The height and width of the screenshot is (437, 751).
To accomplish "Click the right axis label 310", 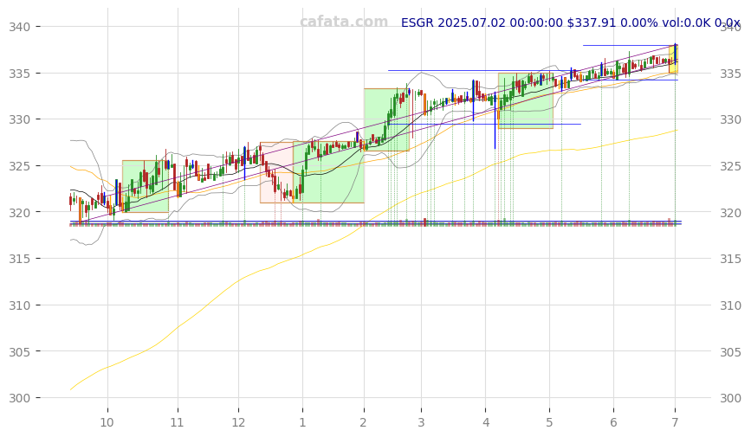I will tap(731, 305).
